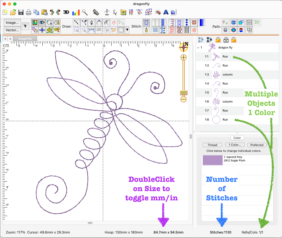Click the open padlock unlock icon

coord(234,40)
